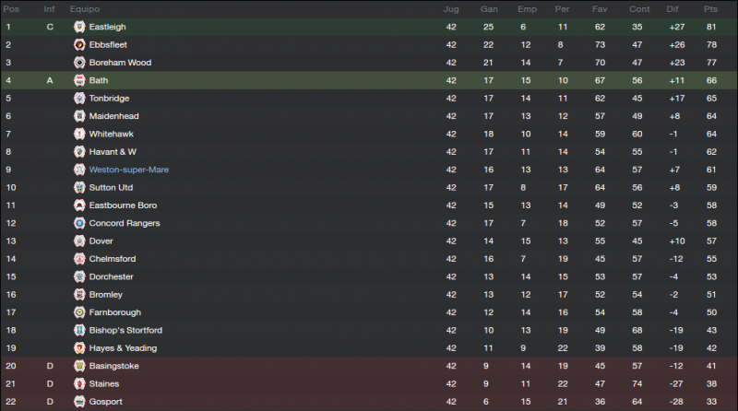Click the Inf column header
The width and height of the screenshot is (738, 411).
pos(50,9)
